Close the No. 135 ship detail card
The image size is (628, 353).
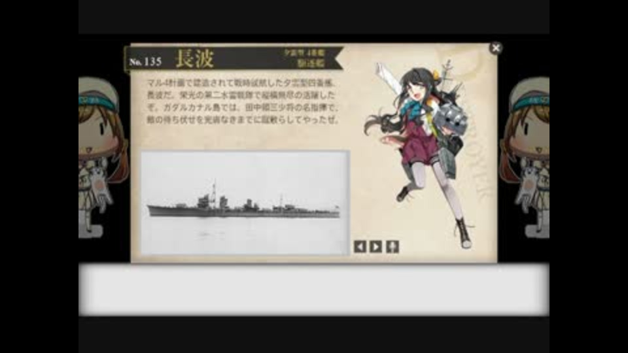tap(496, 48)
